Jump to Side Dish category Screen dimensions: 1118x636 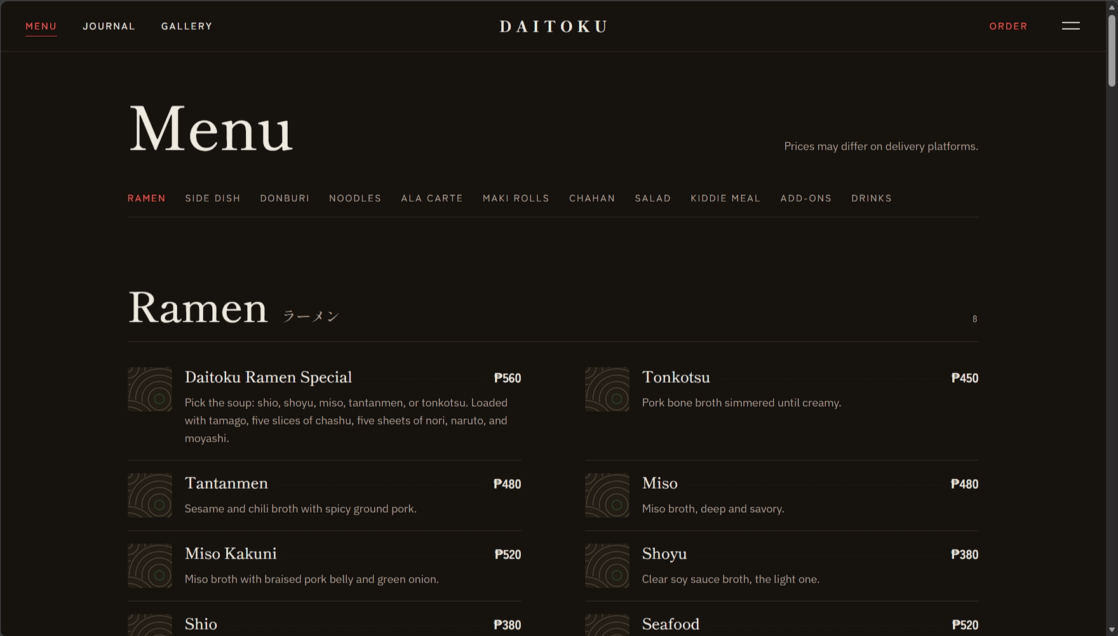213,198
